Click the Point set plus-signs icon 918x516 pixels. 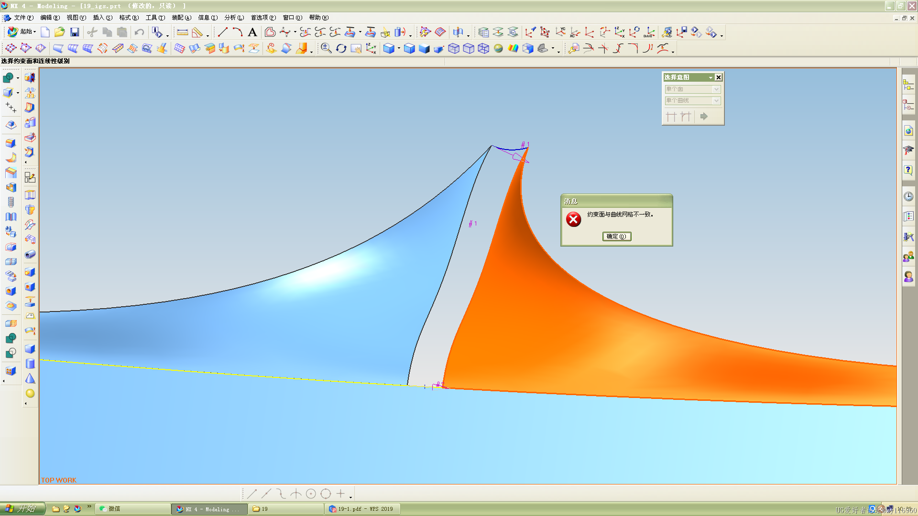[x=11, y=107]
